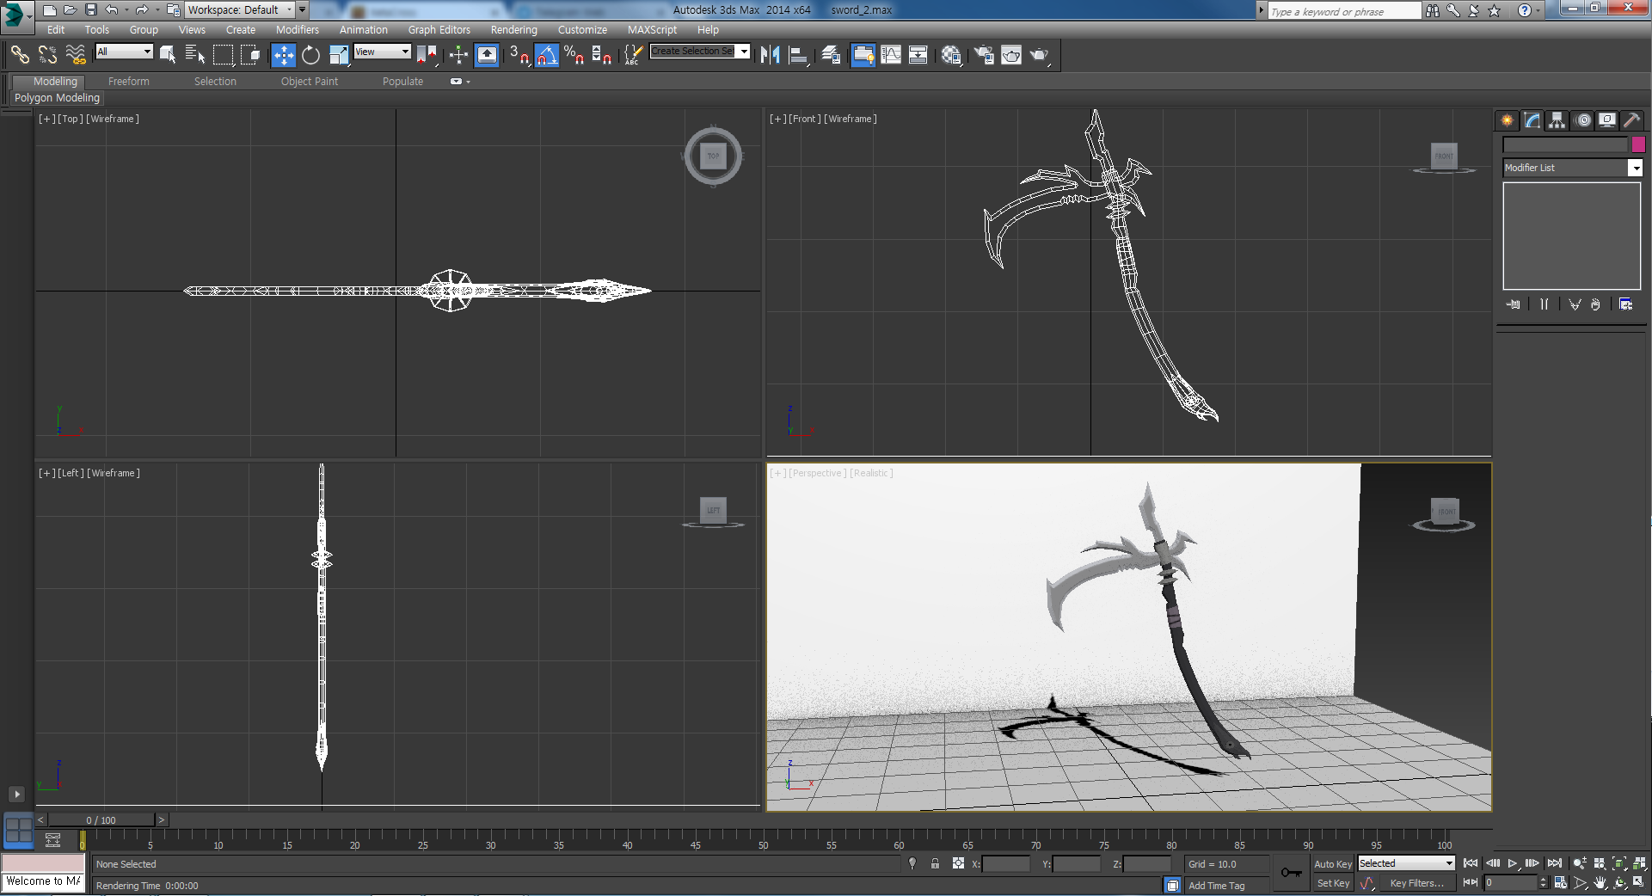1652x896 pixels.
Task: Toggle the Pin Stack button
Action: coord(1513,304)
